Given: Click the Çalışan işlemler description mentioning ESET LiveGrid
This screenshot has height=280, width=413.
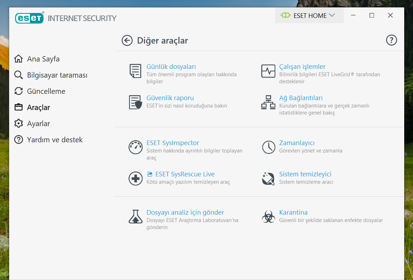Looking at the screenshot, I should [329, 78].
